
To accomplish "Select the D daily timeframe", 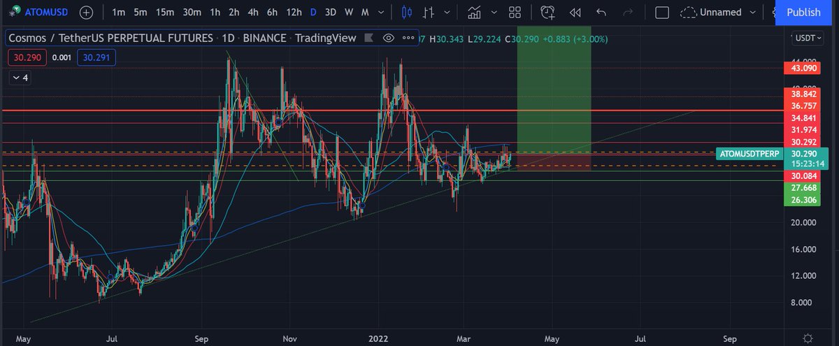I will 313,13.
